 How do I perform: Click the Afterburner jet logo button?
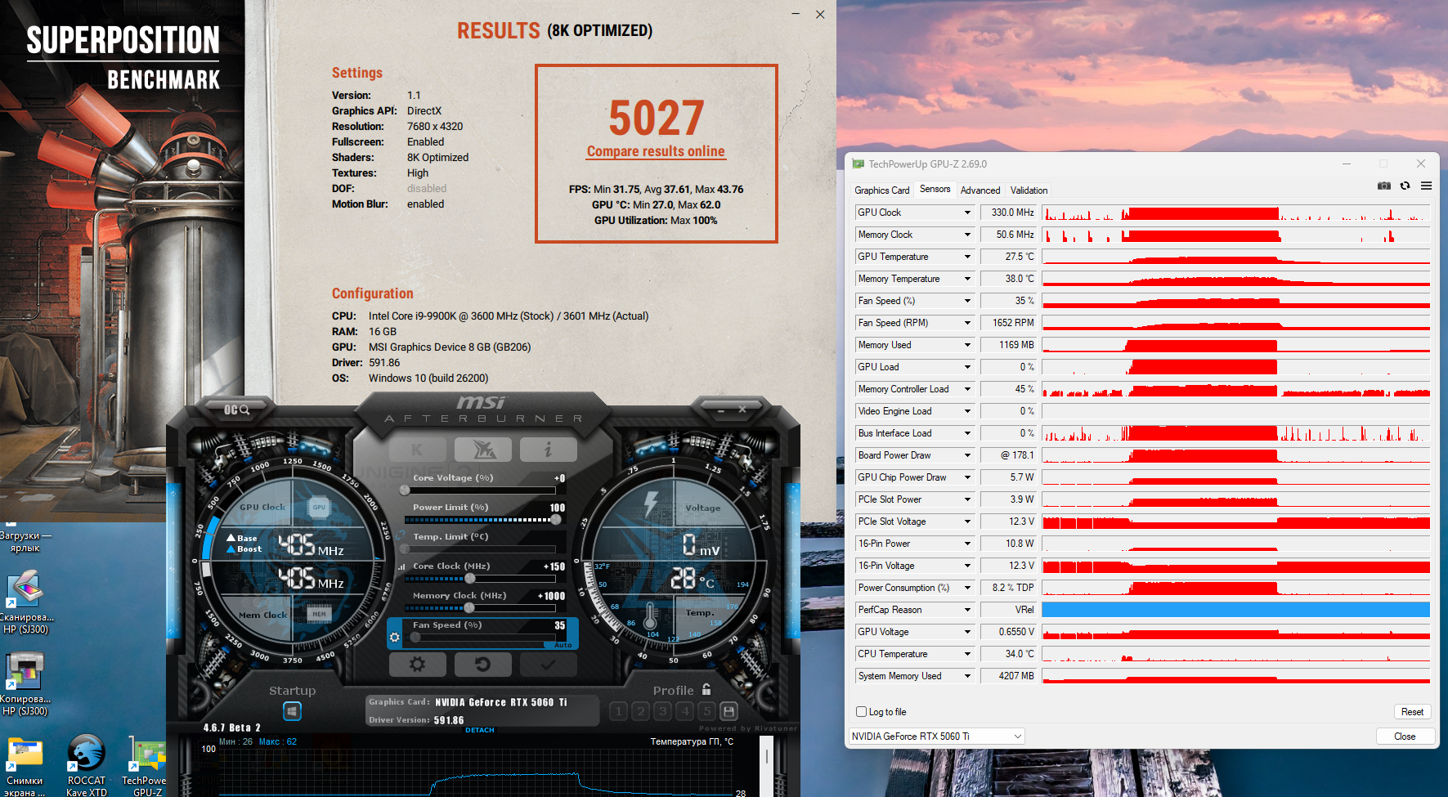click(482, 449)
